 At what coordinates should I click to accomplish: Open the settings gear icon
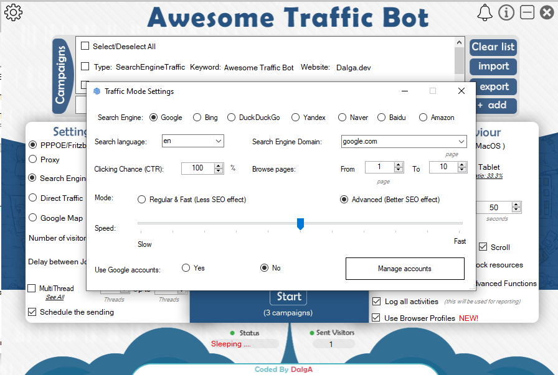pyautogui.click(x=13, y=12)
